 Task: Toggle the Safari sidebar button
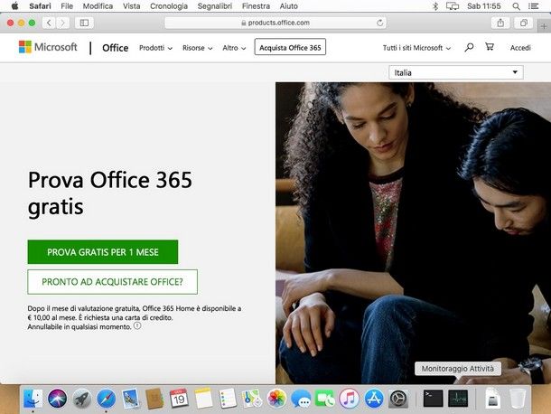84,23
